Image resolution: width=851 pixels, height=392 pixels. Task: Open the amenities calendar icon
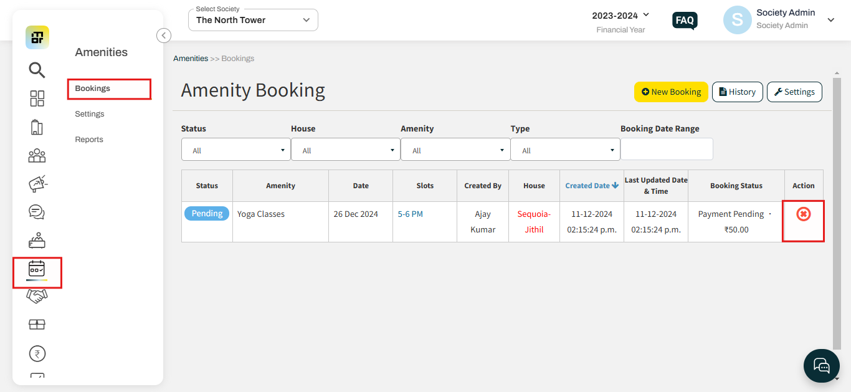pos(37,270)
